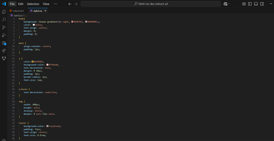The image size is (274, 141).
Task: Click the img selector on line 28
Action: (21, 102)
